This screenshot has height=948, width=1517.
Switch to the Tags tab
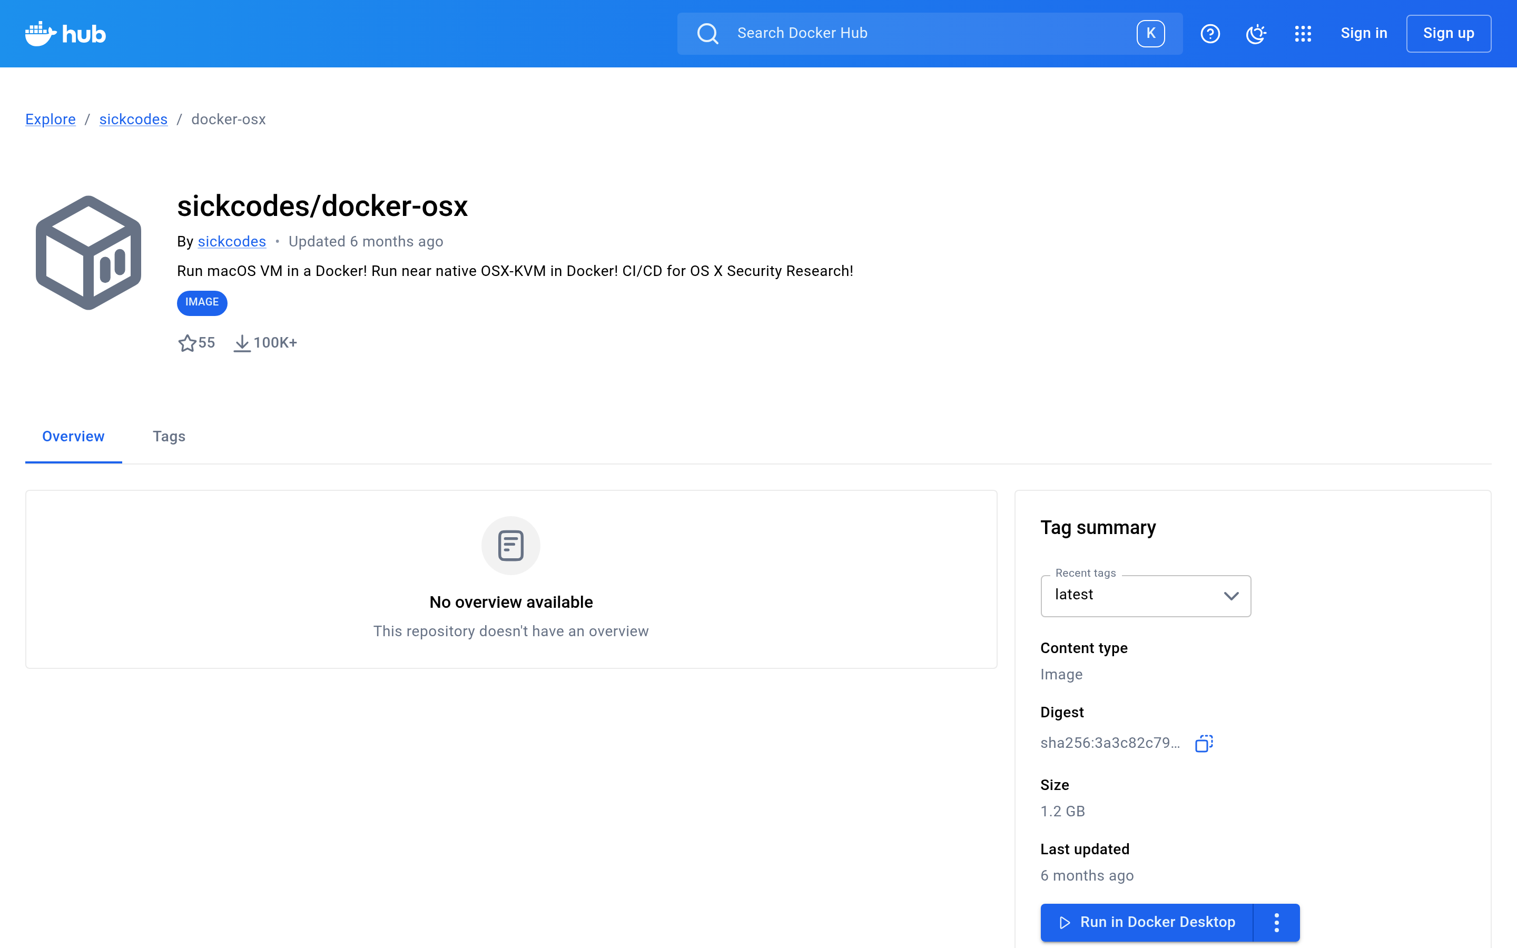[169, 437]
